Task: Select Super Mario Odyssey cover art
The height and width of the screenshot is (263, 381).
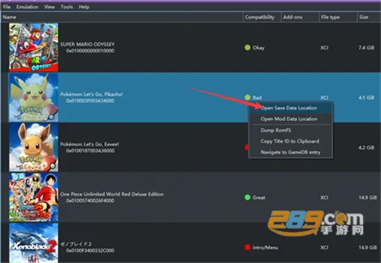Action: point(33,47)
